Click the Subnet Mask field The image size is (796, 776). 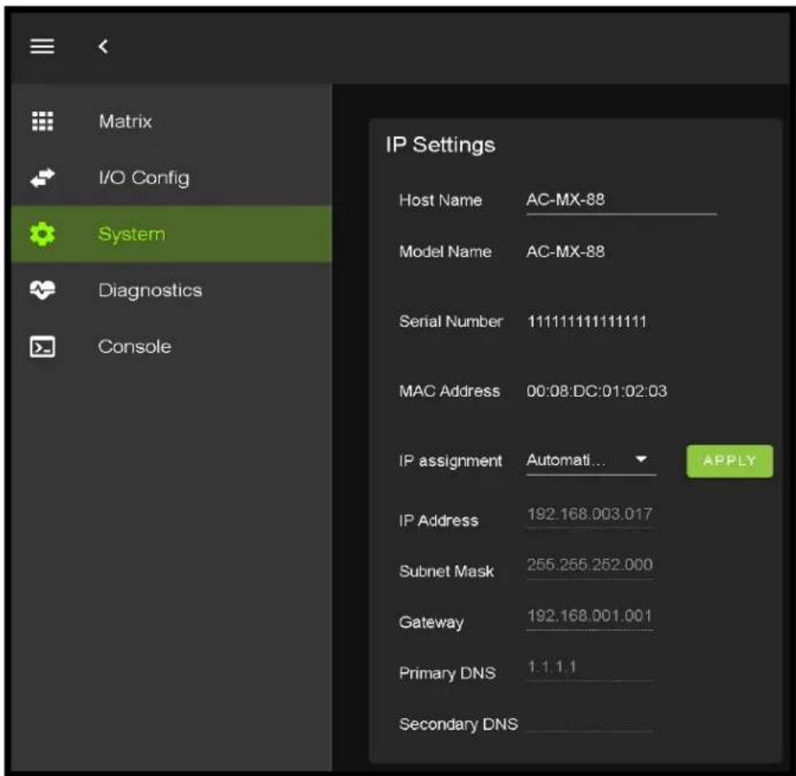point(589,565)
